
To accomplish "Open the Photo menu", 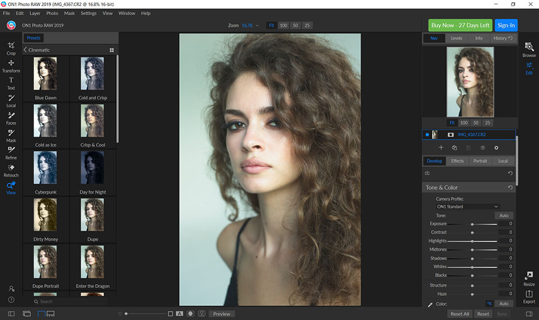I will pyautogui.click(x=52, y=13).
